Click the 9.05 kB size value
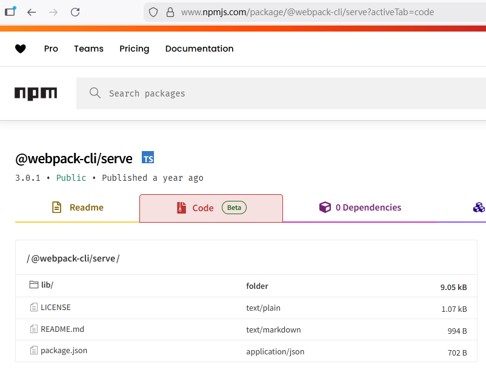 click(453, 287)
